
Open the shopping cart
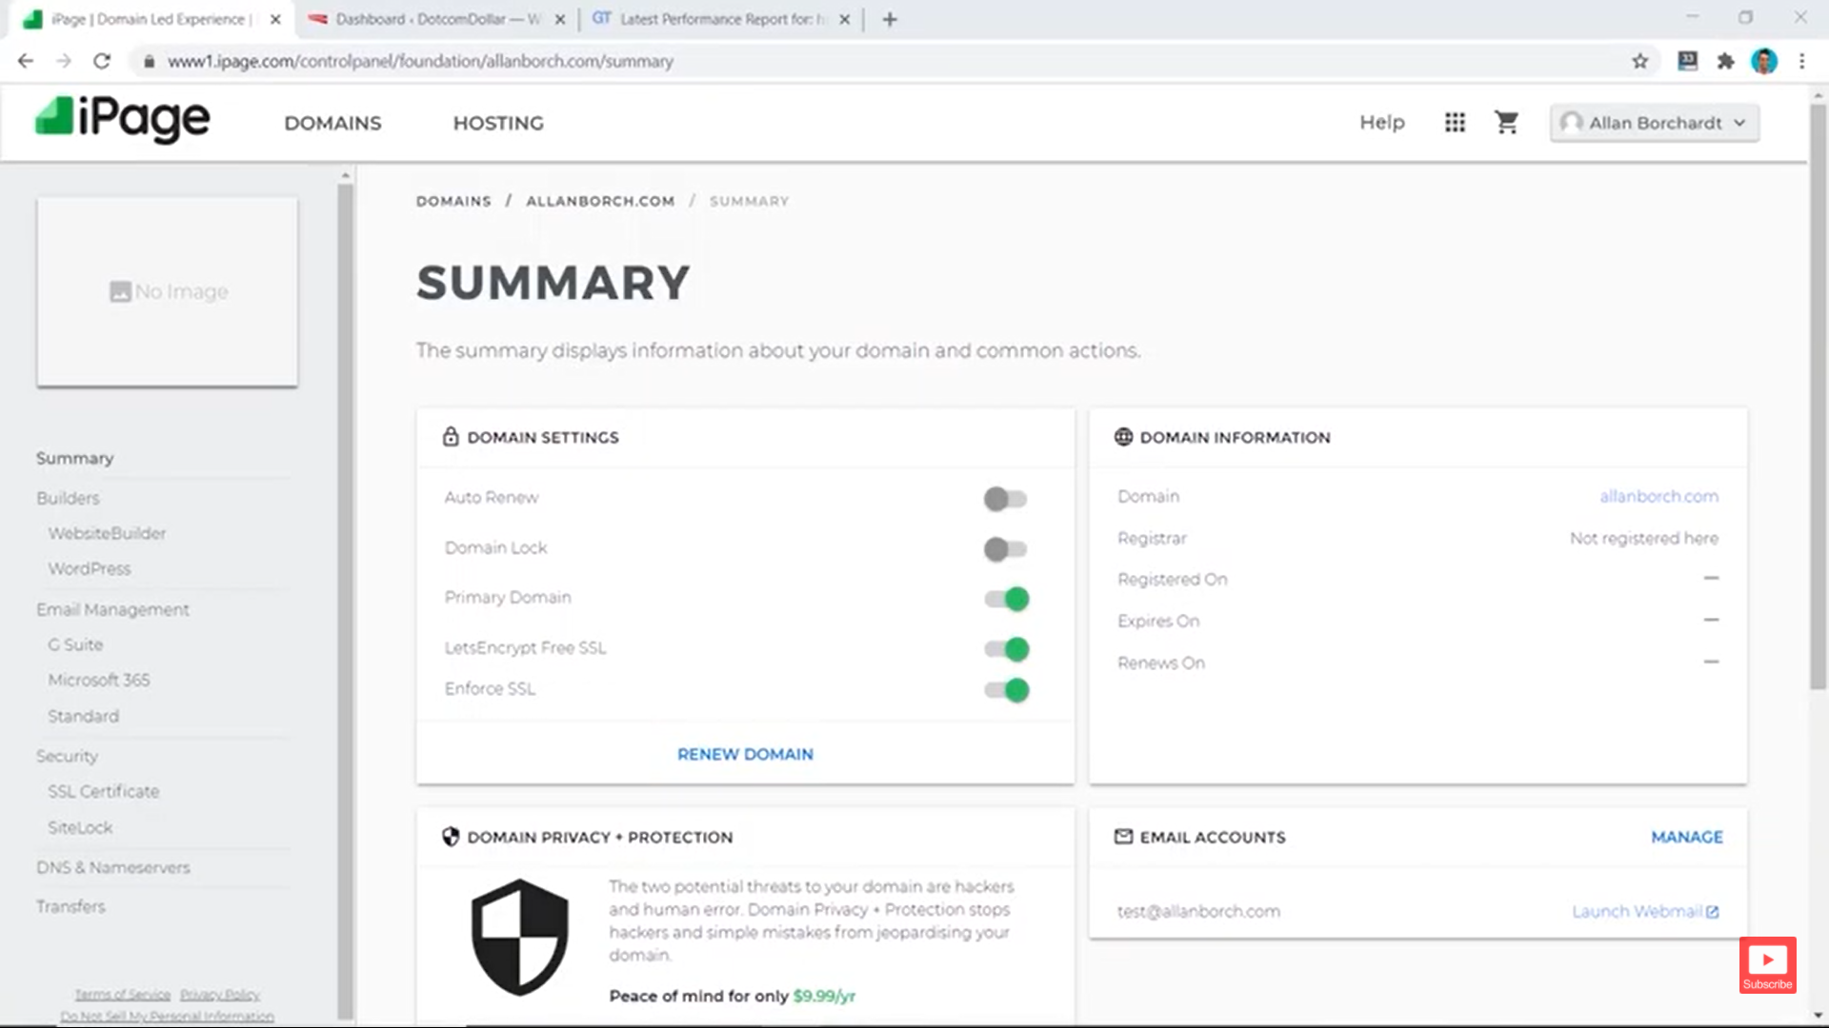(x=1506, y=123)
